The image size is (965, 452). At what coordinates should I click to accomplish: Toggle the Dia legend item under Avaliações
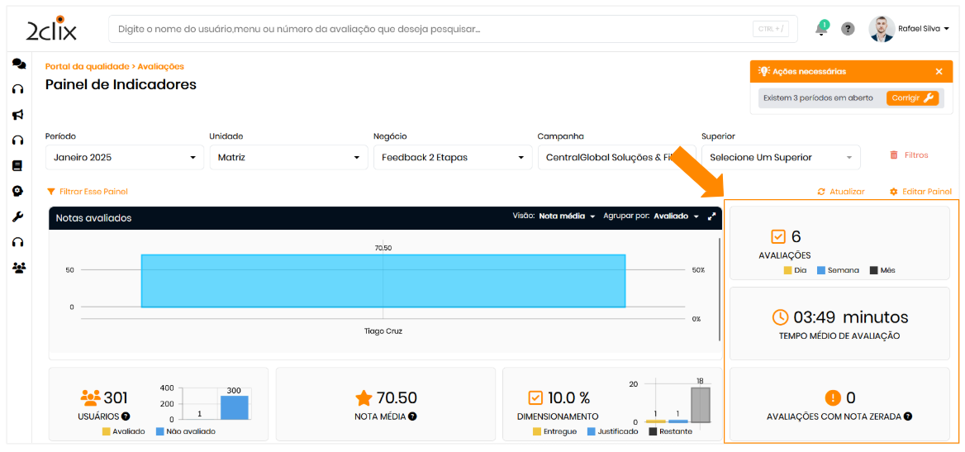point(794,270)
